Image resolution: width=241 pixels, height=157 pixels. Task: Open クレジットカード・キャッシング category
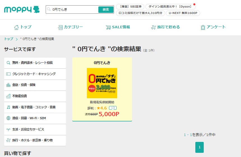pos(35,74)
